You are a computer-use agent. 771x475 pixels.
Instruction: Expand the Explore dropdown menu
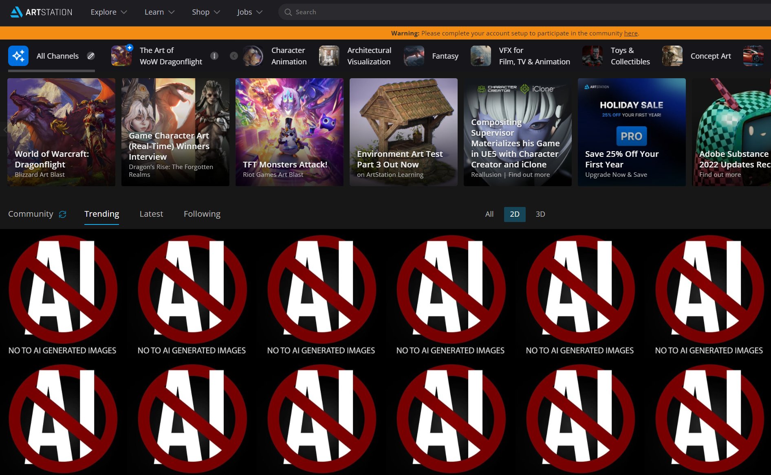(108, 12)
